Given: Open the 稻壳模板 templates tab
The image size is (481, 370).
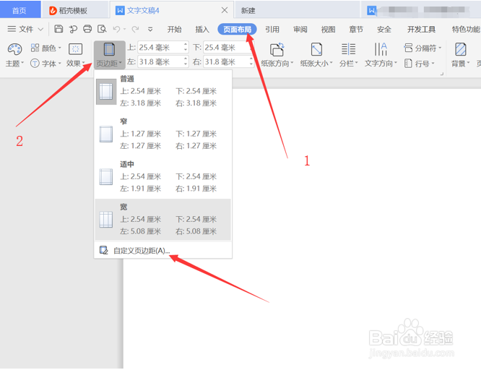Looking at the screenshot, I should click(x=74, y=10).
